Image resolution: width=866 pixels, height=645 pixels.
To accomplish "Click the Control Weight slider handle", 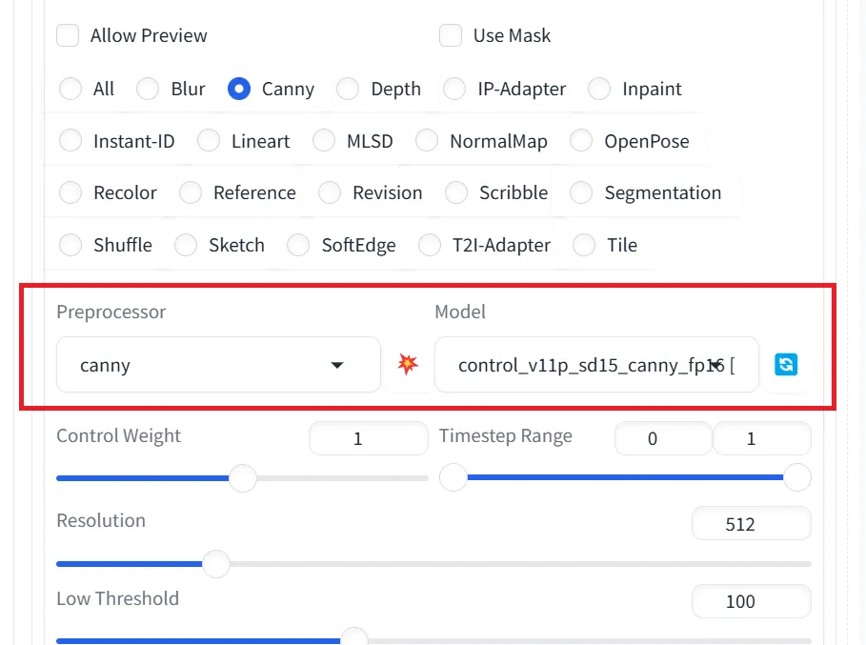I will pyautogui.click(x=242, y=477).
